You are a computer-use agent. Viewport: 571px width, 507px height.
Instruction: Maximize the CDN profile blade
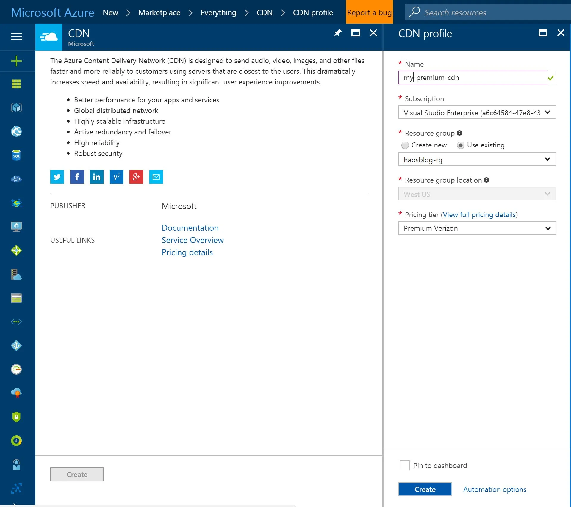coord(543,33)
